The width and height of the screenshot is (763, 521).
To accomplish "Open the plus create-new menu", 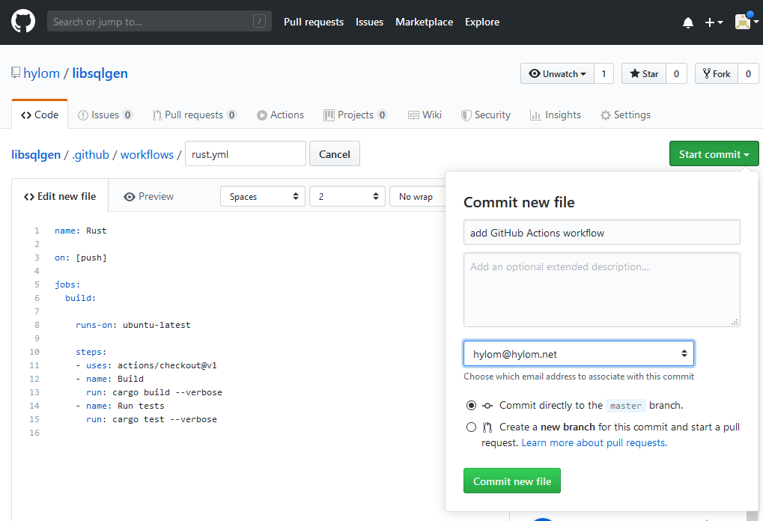I will 714,22.
